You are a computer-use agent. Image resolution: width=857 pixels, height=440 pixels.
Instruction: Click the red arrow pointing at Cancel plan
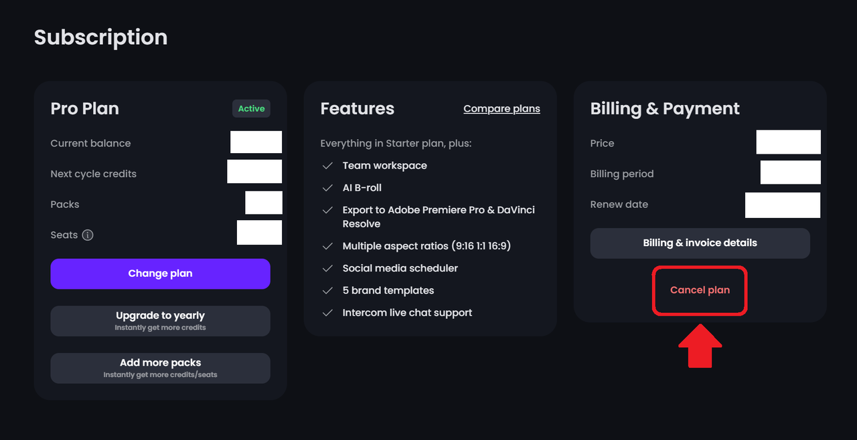click(x=700, y=346)
